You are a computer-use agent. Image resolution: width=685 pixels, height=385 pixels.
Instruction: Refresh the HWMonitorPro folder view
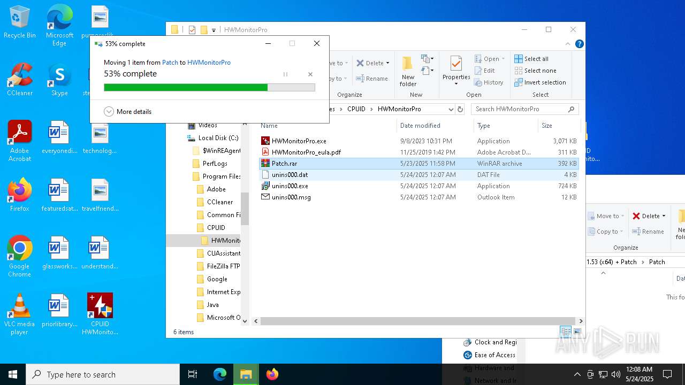click(x=460, y=109)
